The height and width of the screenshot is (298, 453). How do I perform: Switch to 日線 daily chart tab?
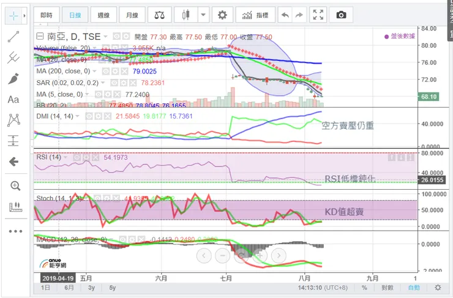click(75, 15)
